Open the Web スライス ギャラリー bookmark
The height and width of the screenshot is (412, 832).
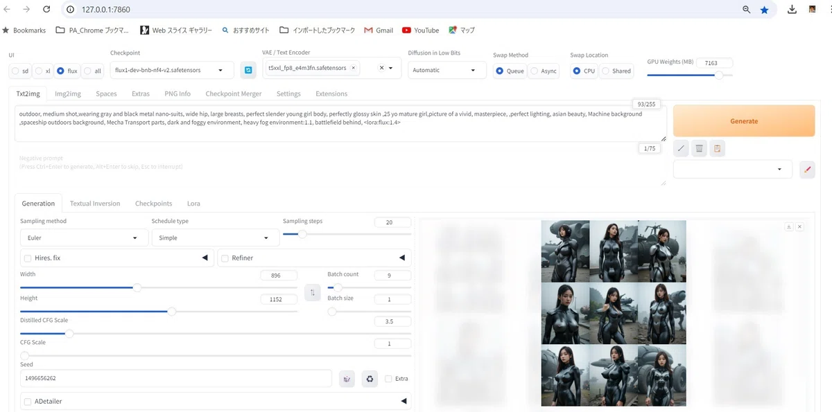click(176, 30)
